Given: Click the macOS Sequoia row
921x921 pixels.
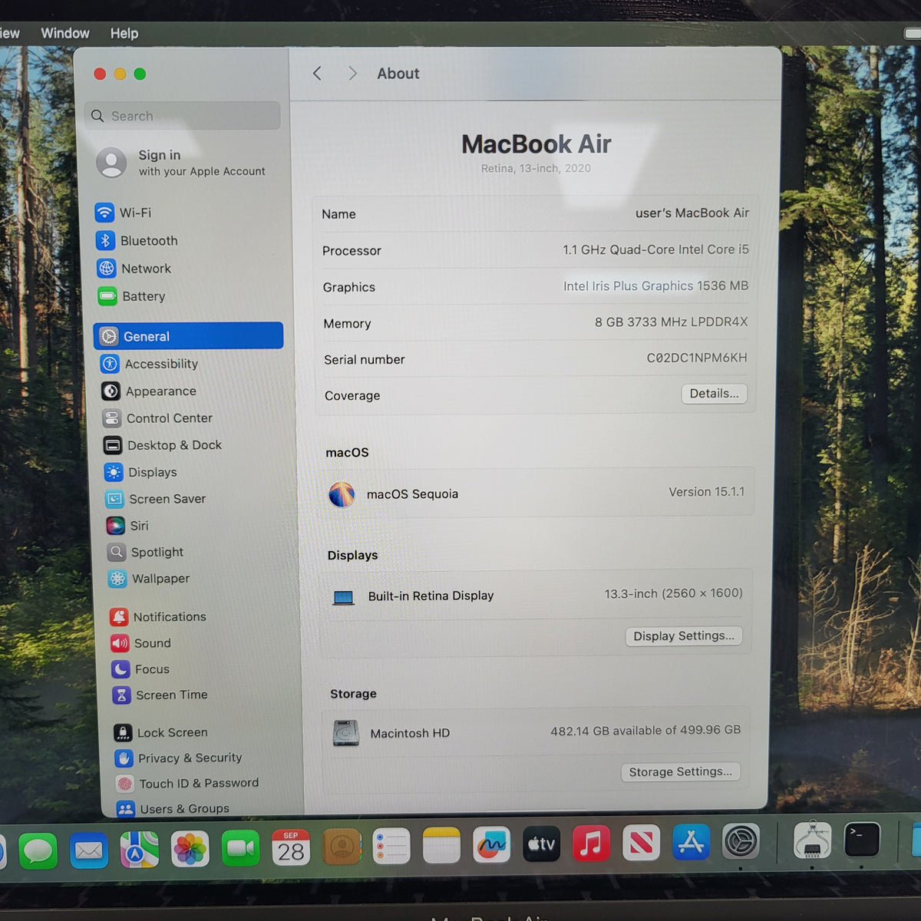Looking at the screenshot, I should (x=536, y=493).
